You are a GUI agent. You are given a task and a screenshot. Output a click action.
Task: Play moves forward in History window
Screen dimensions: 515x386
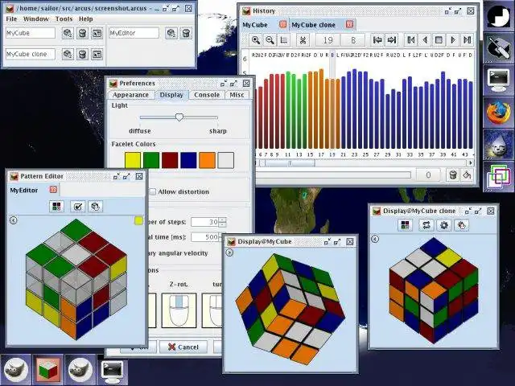pos(453,40)
